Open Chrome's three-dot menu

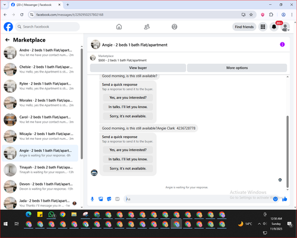pos(292,15)
